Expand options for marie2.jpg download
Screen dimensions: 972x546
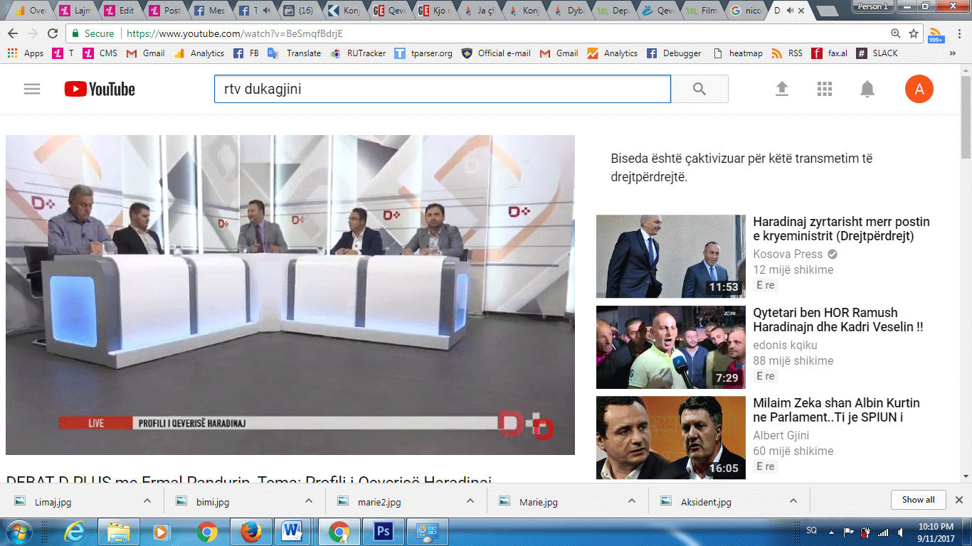click(x=470, y=500)
